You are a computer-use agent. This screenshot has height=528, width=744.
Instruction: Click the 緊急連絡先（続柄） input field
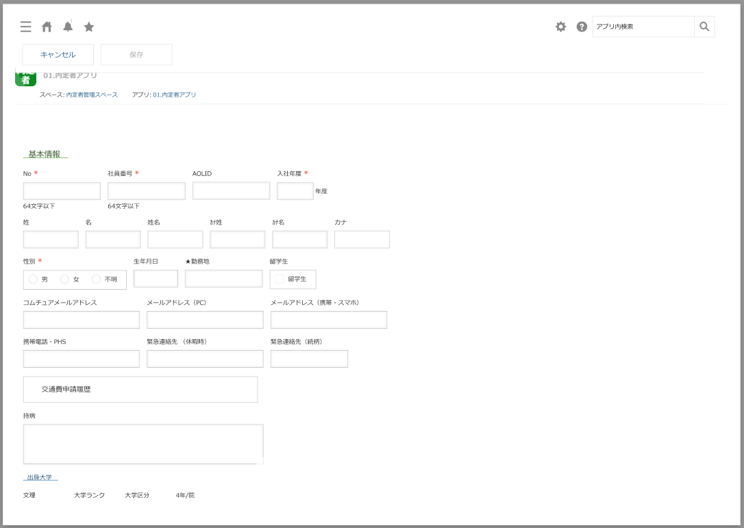[x=310, y=359]
